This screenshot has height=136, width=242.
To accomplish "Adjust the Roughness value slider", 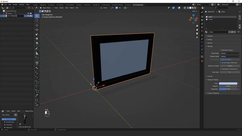I will (228, 89).
